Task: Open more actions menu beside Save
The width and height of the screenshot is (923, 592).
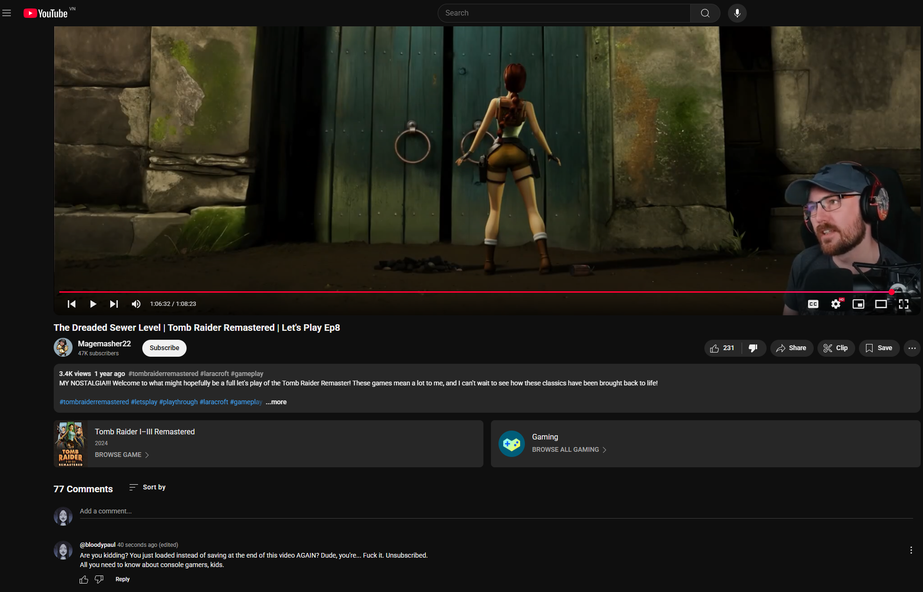Action: [912, 348]
